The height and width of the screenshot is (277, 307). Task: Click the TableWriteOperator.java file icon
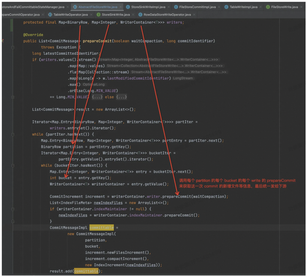coord(50,15)
